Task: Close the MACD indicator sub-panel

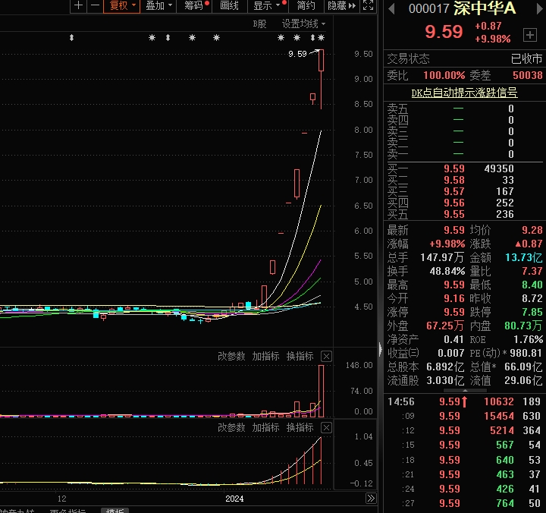Action: (326, 428)
